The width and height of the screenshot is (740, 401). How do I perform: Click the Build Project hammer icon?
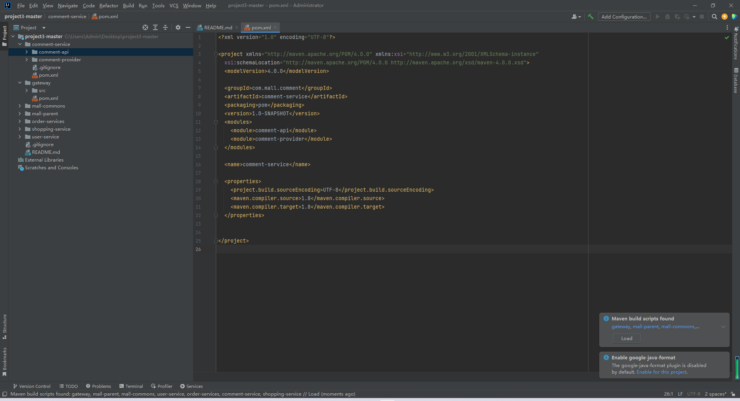pyautogui.click(x=590, y=17)
